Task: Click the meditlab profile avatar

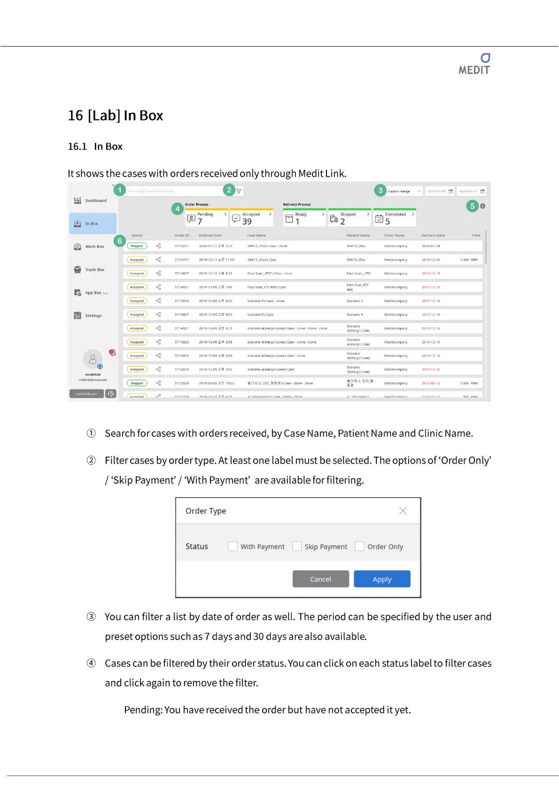Action: pos(93,359)
